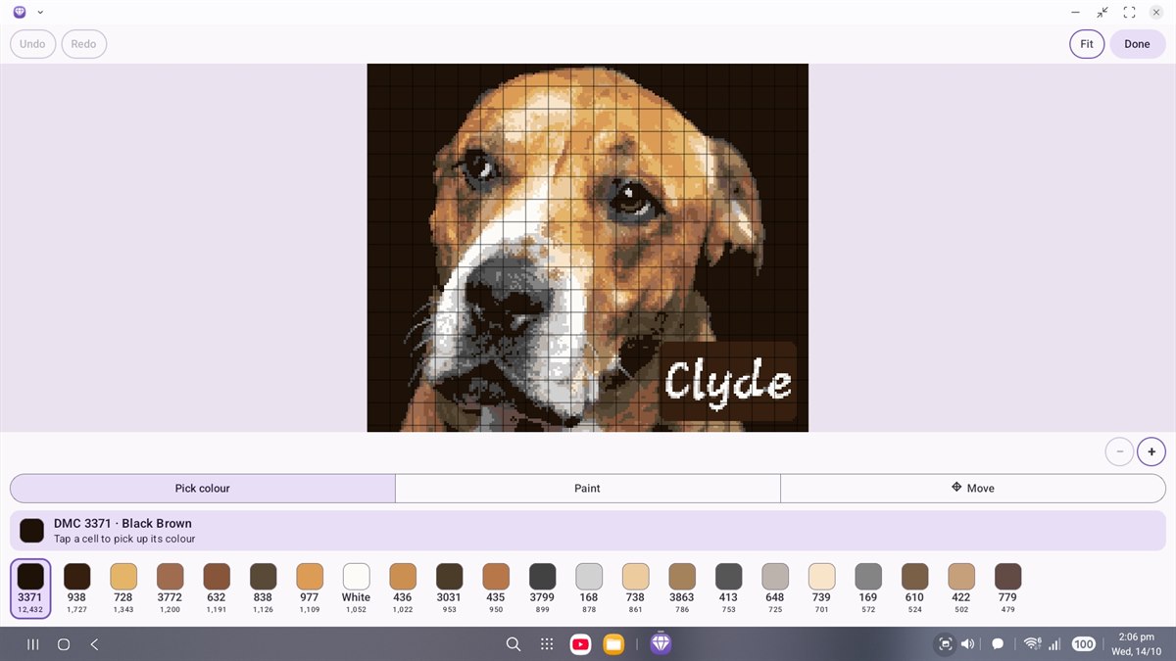Click the purple gem app icon in title bar
The height and width of the screenshot is (661, 1176).
(20, 12)
